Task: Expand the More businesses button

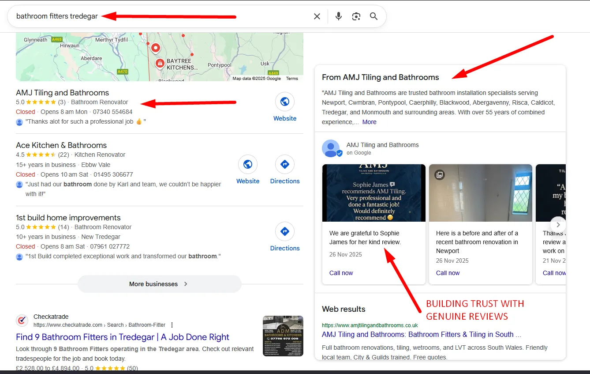Action: click(x=160, y=284)
